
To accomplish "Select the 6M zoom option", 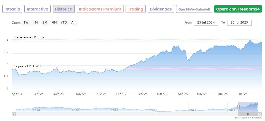I will point(54,23).
